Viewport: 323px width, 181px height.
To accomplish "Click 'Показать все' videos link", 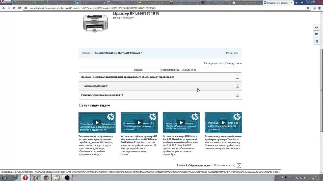I will coord(222,165).
